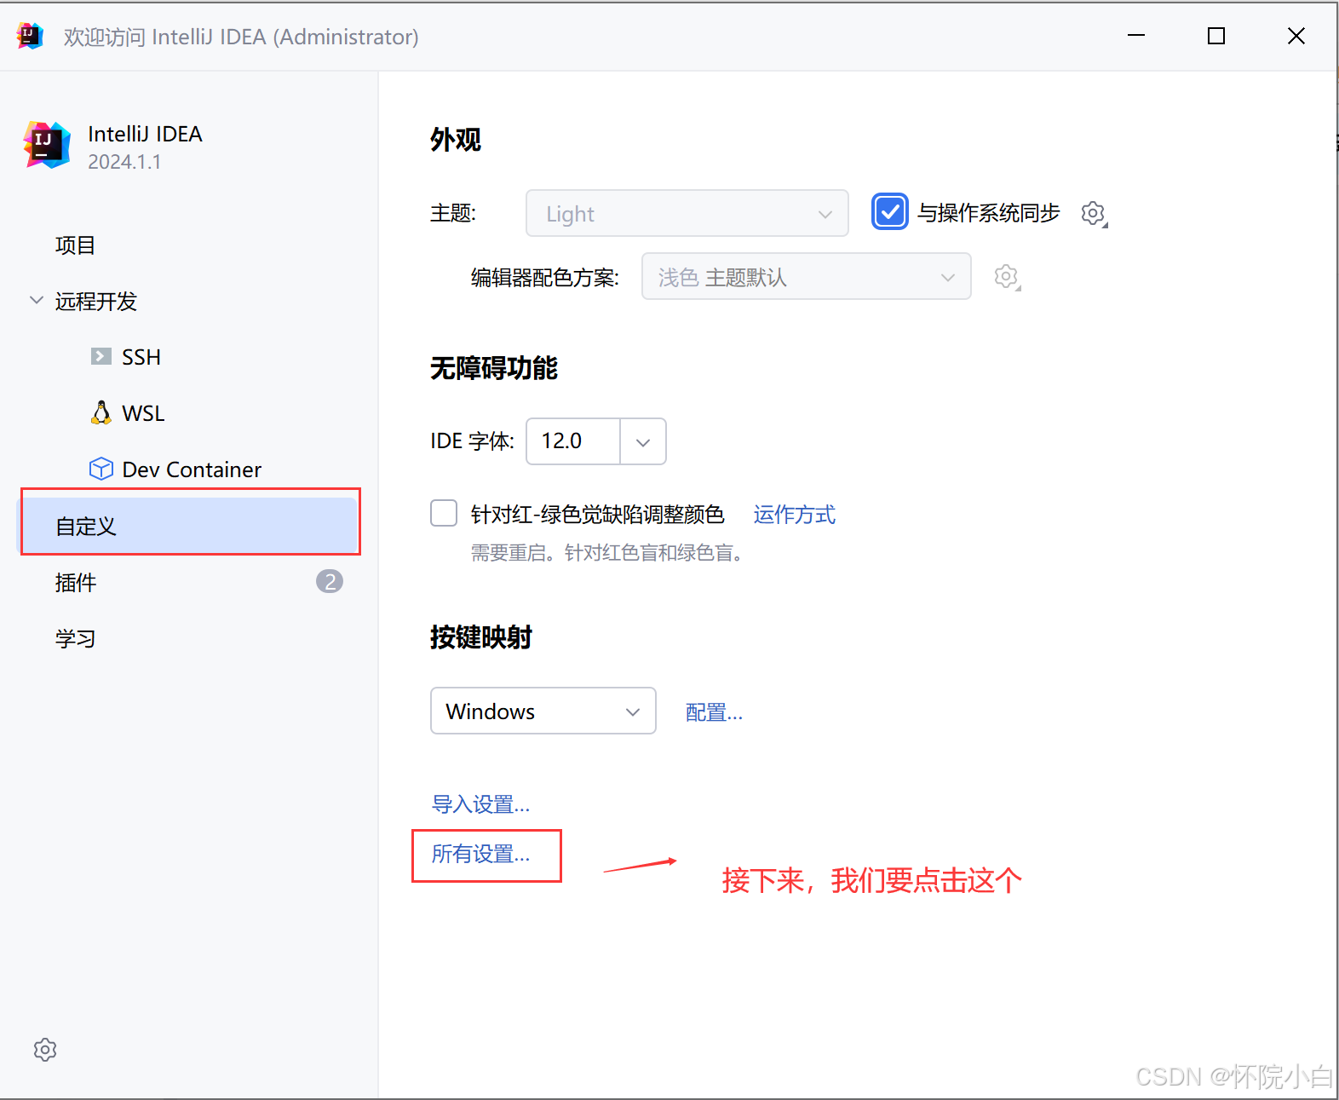Click the IDE font size input field
The height and width of the screenshot is (1100, 1339).
(574, 441)
